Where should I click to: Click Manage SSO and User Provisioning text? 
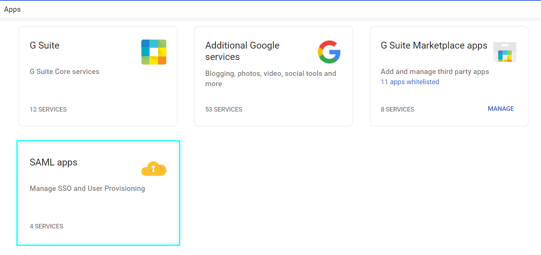click(87, 189)
